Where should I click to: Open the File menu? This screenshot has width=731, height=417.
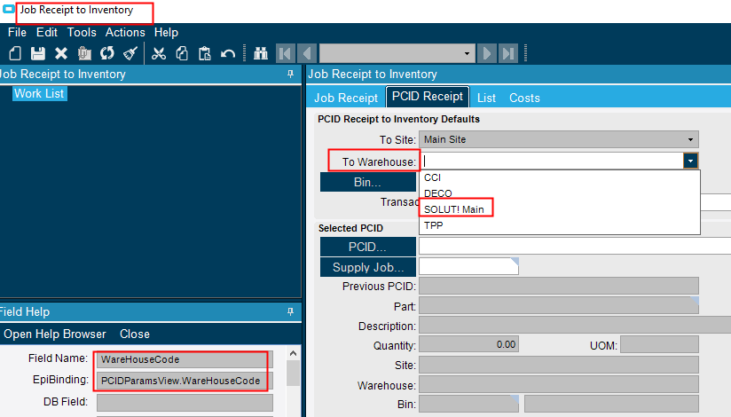click(x=17, y=32)
